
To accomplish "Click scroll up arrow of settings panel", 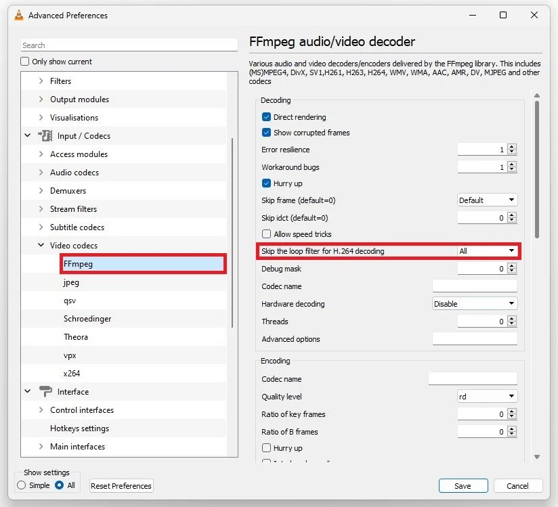I will pyautogui.click(x=537, y=95).
